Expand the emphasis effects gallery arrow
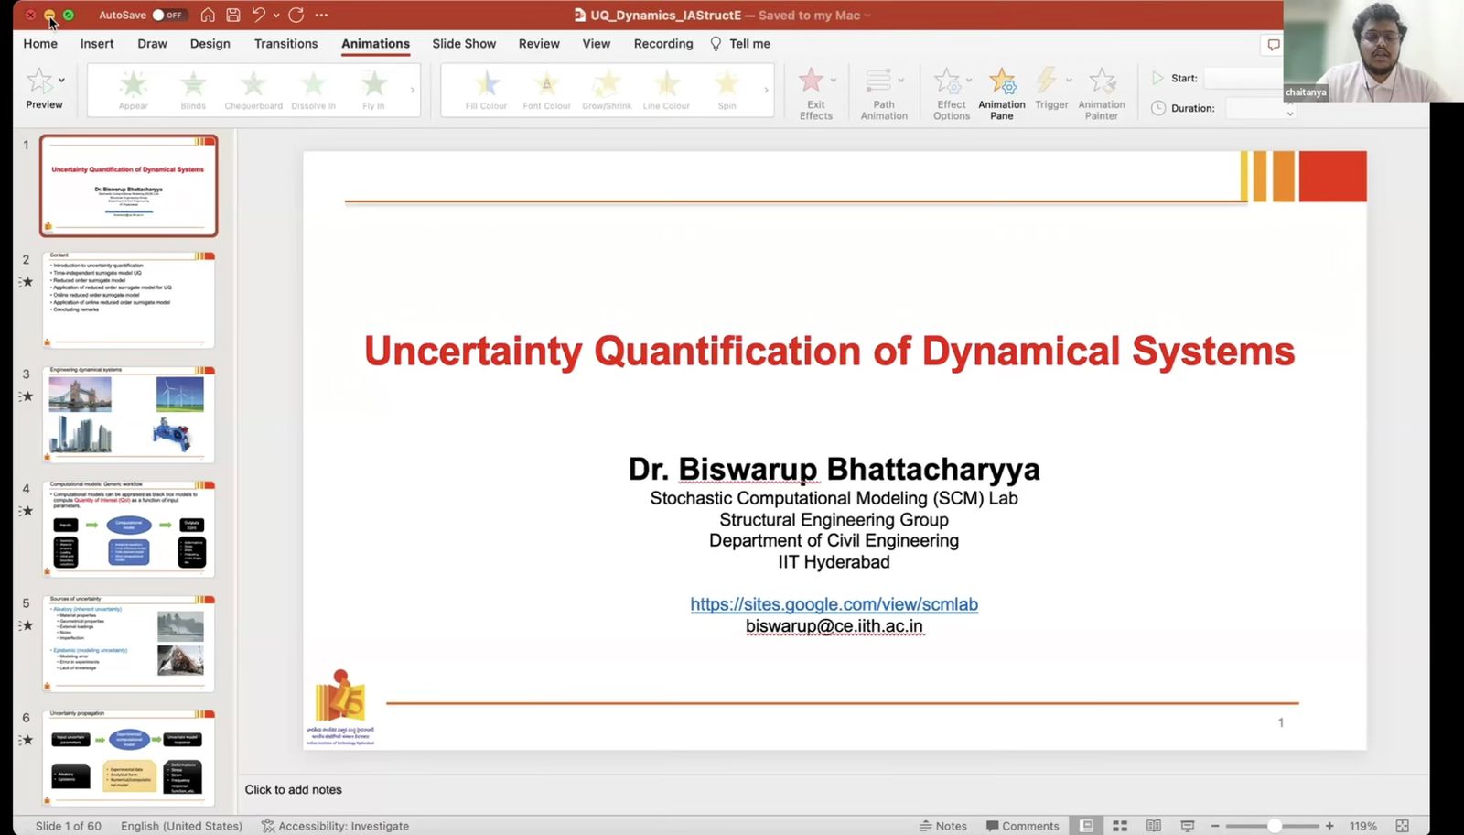Viewport: 1464px width, 835px height. pos(766,90)
